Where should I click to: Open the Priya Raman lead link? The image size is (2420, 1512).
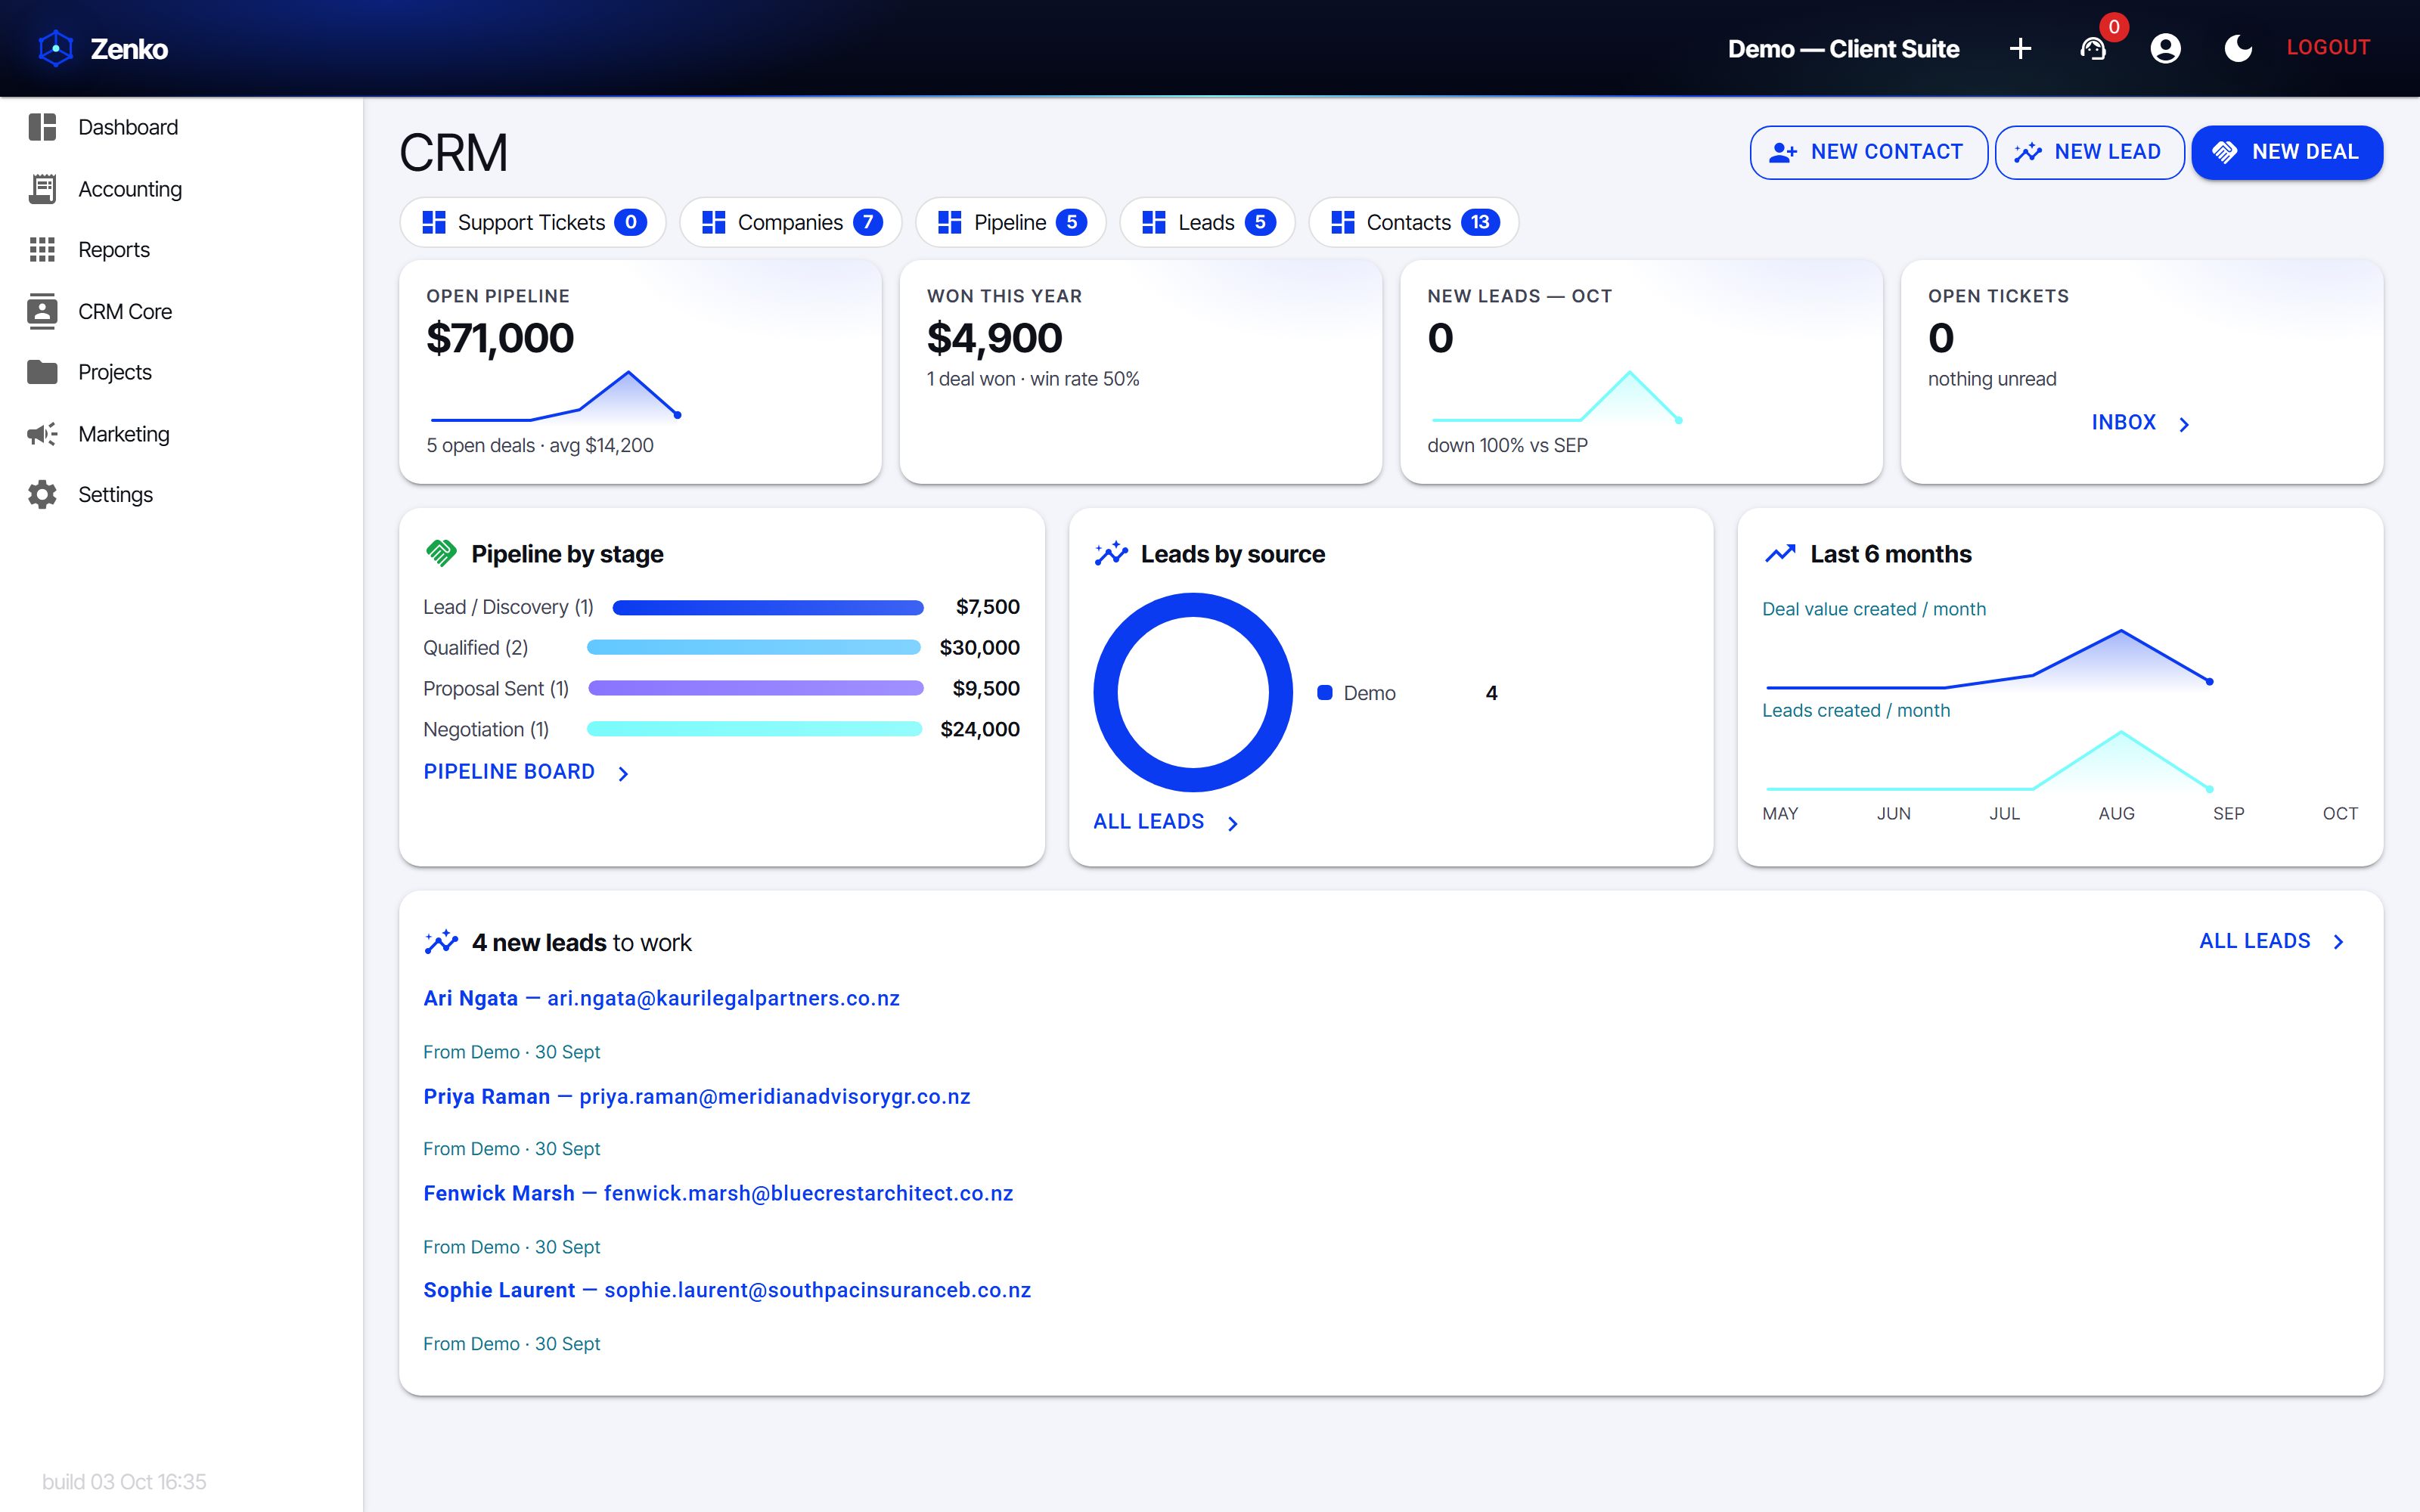(x=696, y=1096)
